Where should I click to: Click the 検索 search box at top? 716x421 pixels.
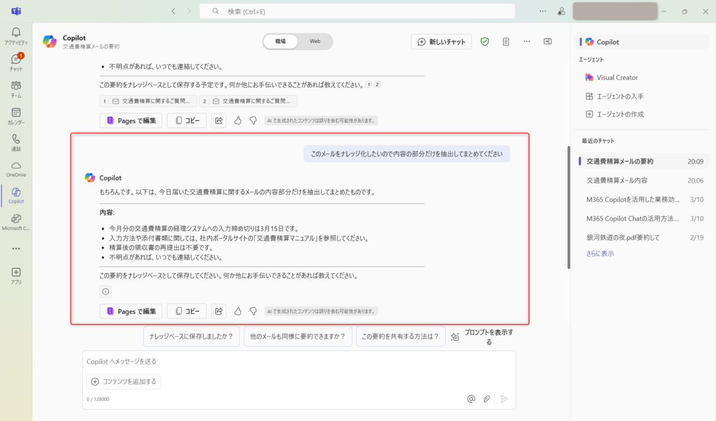click(x=357, y=11)
